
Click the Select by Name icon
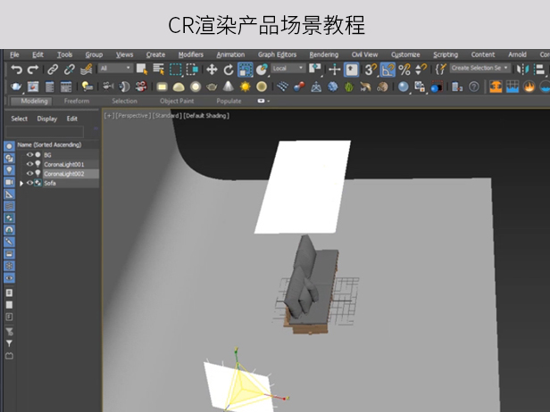coord(158,69)
